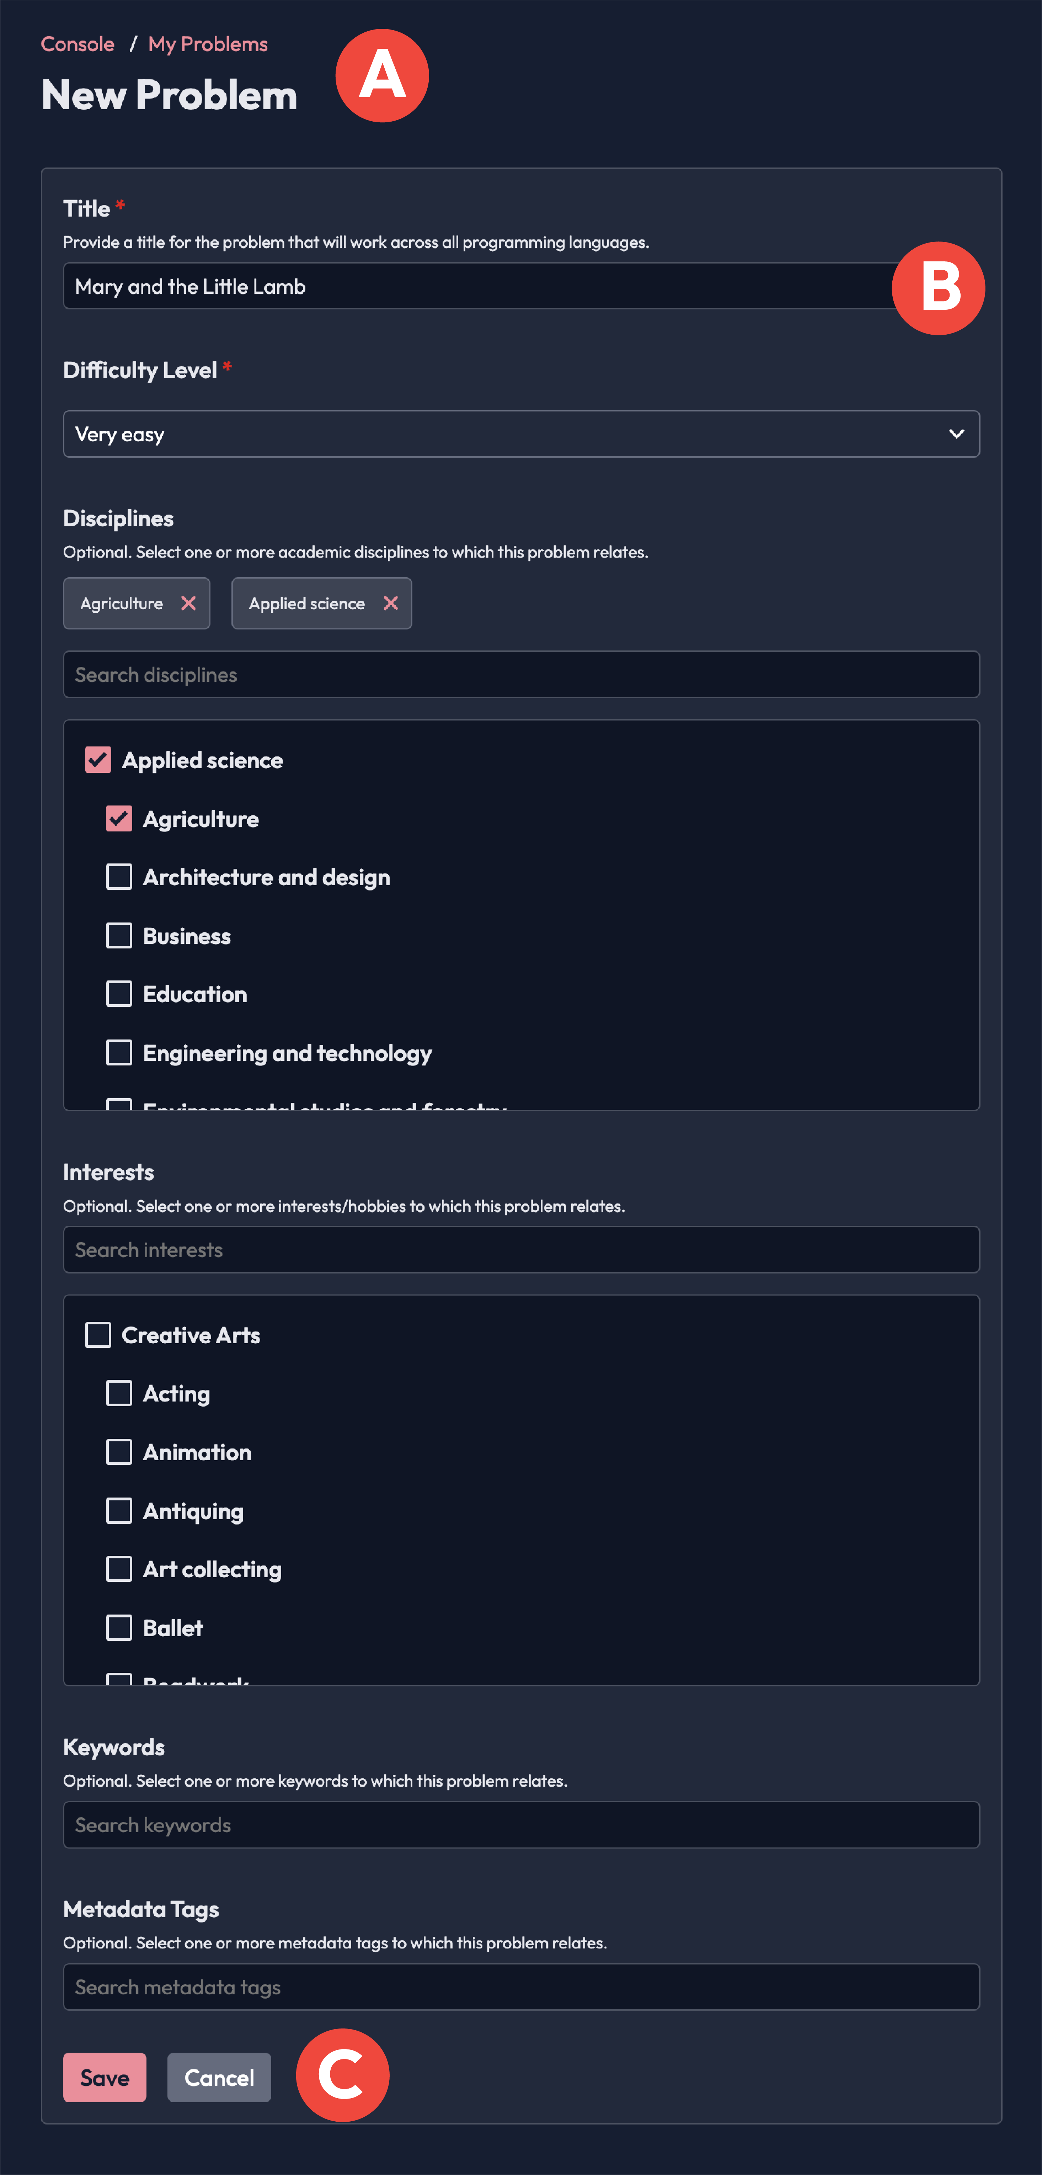Click the Metadata Tags heading
The image size is (1042, 2175).
pyautogui.click(x=141, y=1909)
